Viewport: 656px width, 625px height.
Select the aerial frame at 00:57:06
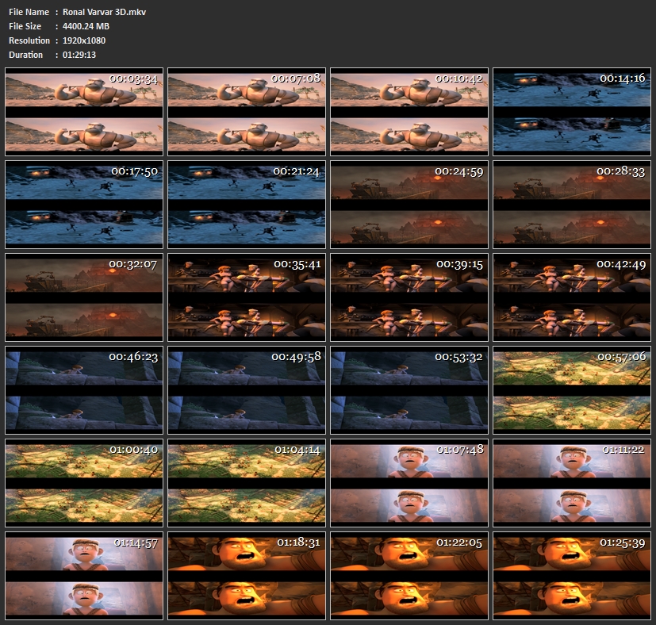(x=572, y=390)
